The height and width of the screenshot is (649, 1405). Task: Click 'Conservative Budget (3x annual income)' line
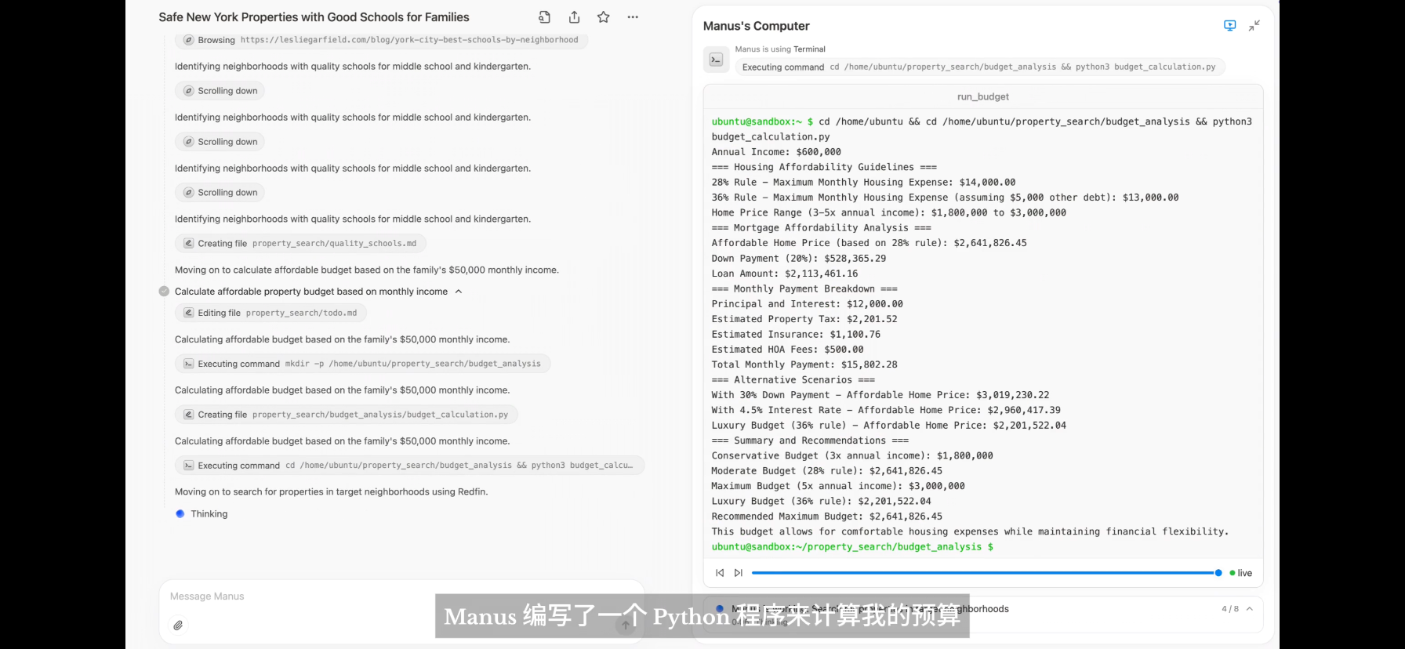pos(852,456)
